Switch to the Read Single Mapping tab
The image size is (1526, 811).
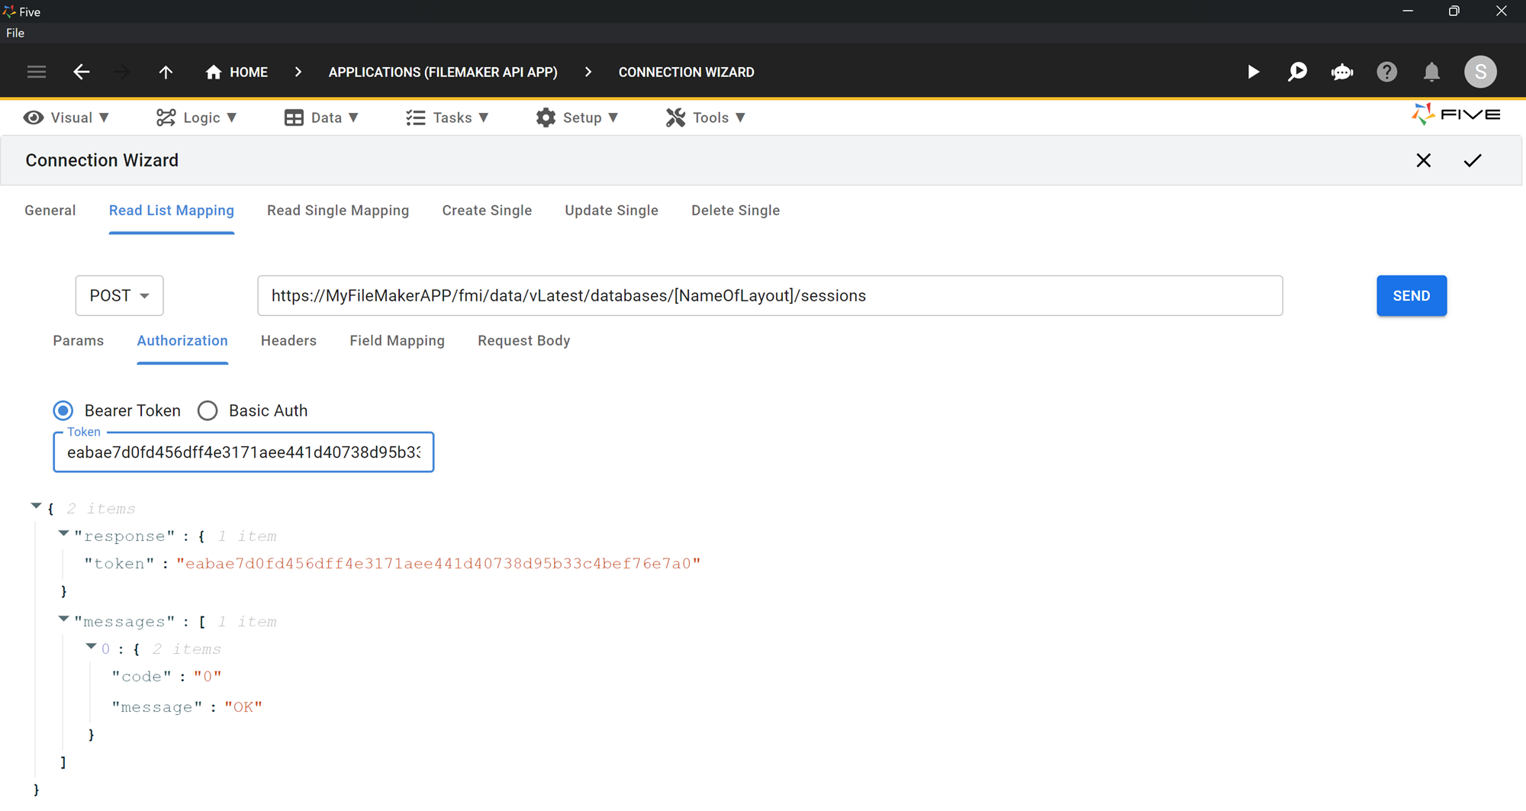[338, 211]
